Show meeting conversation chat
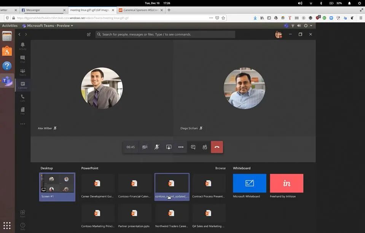The width and height of the screenshot is (365, 233). pos(193,147)
